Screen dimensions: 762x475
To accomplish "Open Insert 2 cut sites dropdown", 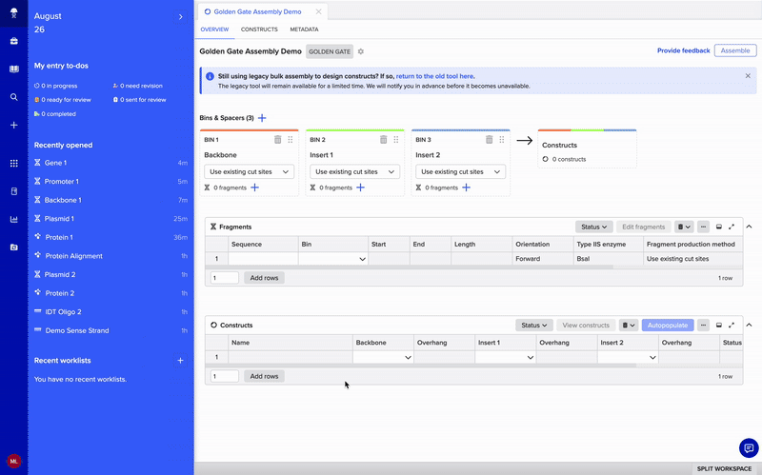I will click(x=460, y=171).
